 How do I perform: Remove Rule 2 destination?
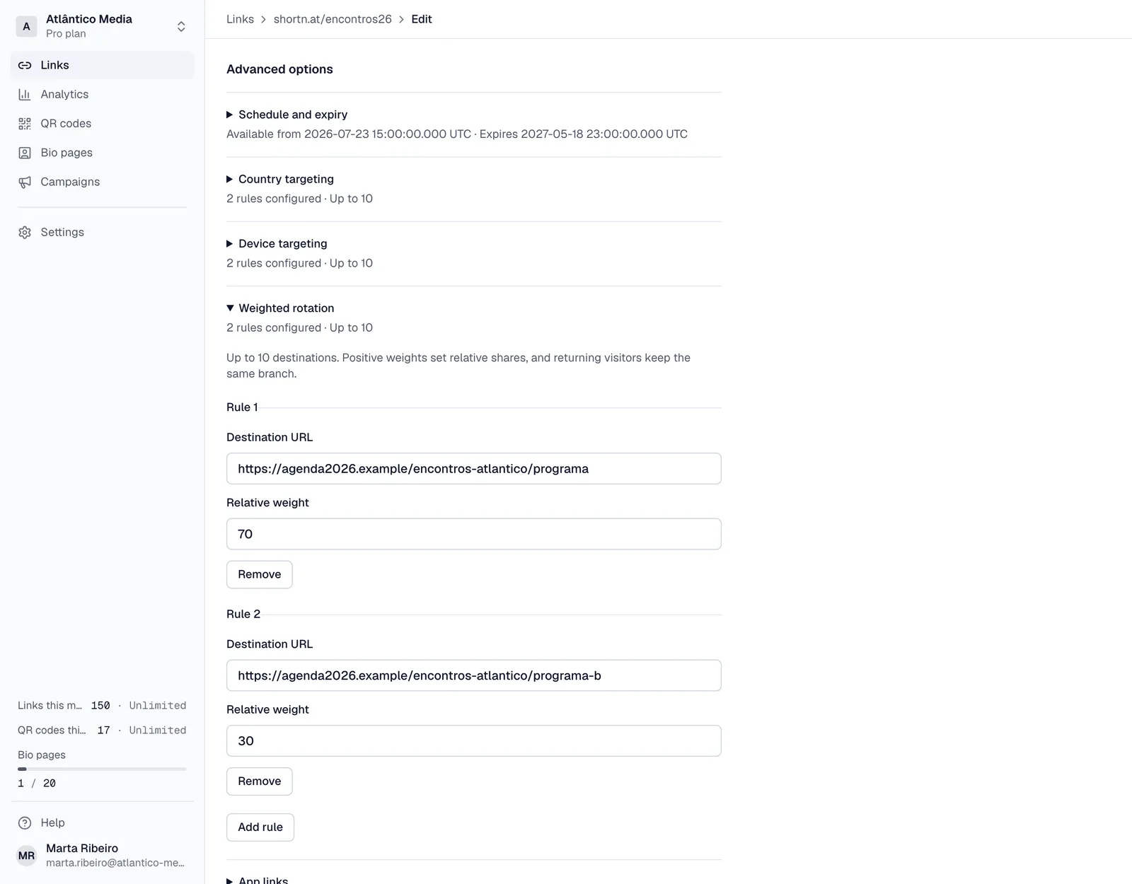click(260, 781)
